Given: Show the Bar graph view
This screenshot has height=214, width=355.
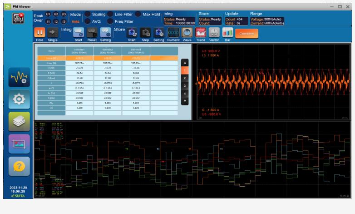Looking at the screenshot, I should pos(227,32).
